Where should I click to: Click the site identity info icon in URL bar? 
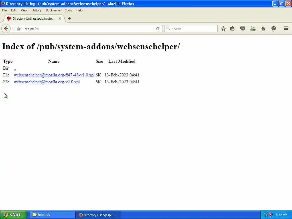coord(14,29)
